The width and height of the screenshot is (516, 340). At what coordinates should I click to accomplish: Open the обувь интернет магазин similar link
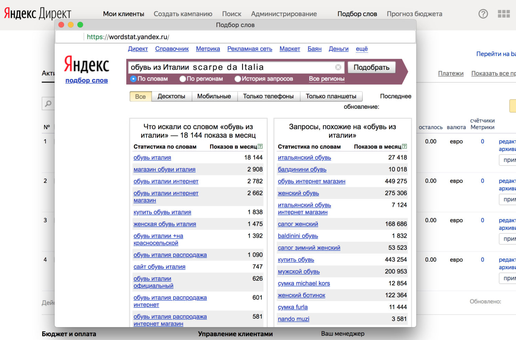point(312,181)
